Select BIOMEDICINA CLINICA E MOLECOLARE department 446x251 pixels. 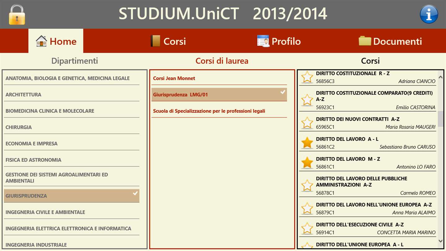(x=72, y=111)
